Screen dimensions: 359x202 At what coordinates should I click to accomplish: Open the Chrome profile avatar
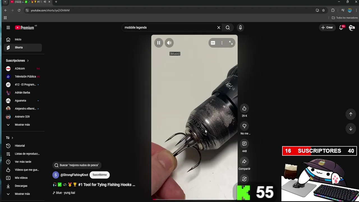(350, 10)
